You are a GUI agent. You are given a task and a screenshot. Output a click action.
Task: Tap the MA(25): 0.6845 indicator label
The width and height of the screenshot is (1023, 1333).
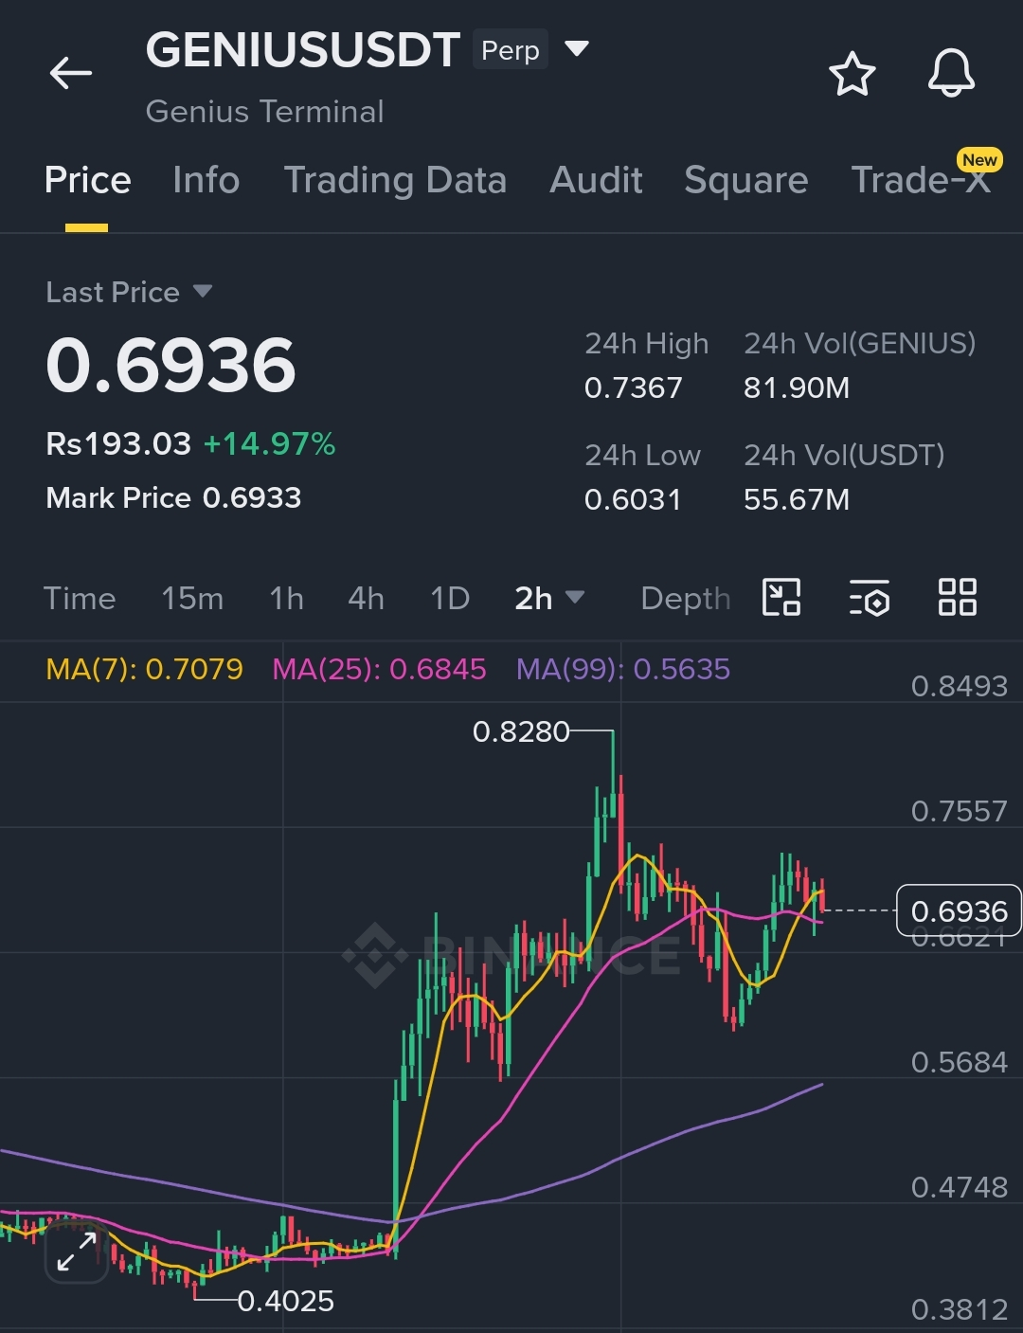click(380, 670)
